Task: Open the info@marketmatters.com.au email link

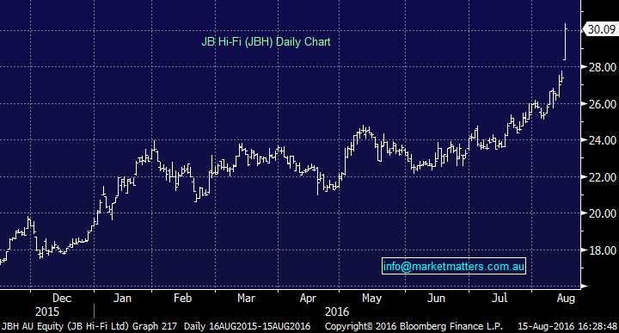Action: [454, 266]
